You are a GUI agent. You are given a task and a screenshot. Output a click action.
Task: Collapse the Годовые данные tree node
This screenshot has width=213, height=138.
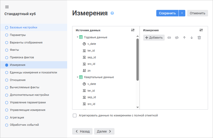(x=77, y=37)
